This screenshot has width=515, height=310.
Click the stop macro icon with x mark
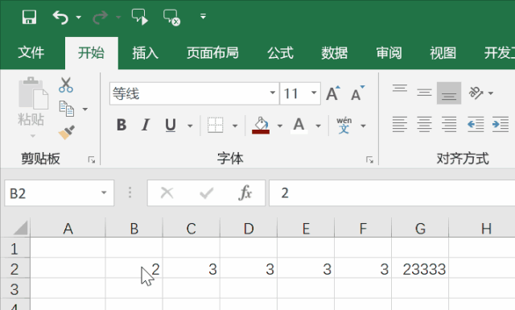click(x=171, y=17)
